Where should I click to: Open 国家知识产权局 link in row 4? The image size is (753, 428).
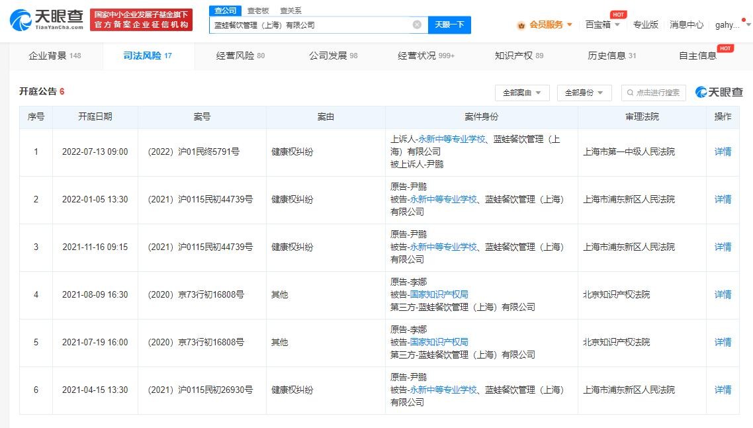(x=439, y=294)
